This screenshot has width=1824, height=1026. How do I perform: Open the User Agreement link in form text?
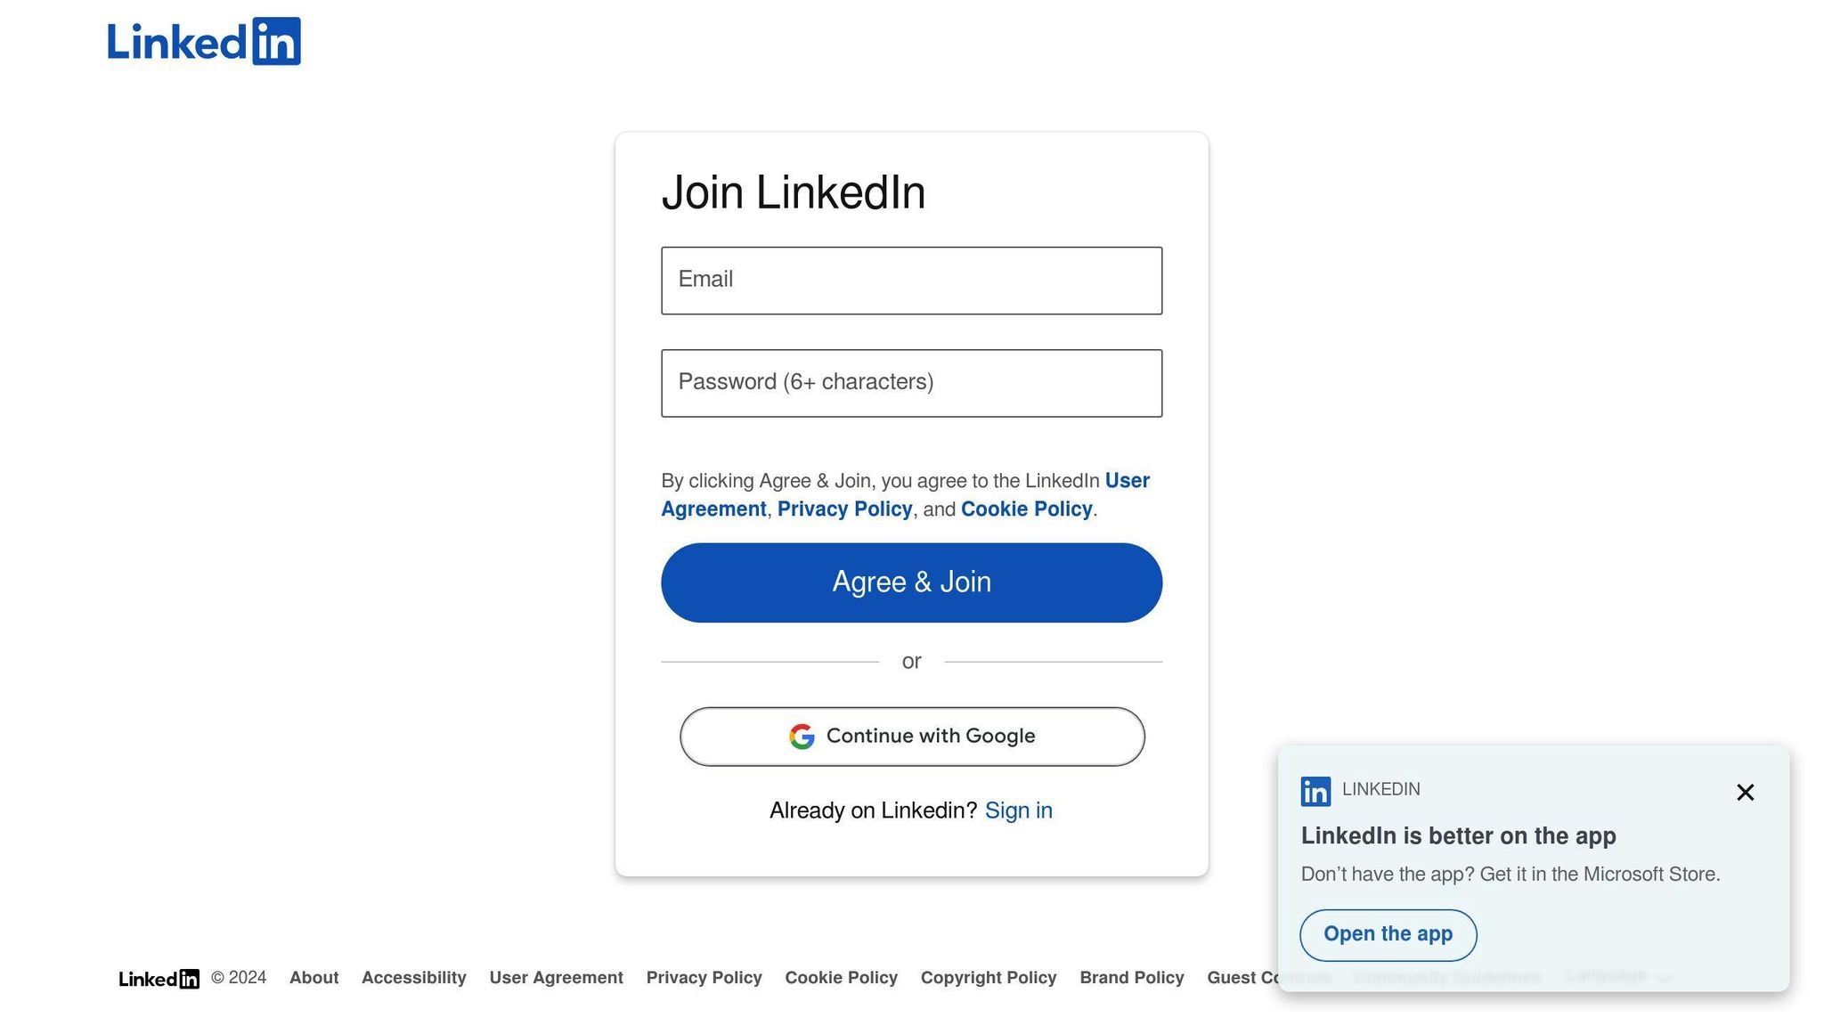coord(905,495)
